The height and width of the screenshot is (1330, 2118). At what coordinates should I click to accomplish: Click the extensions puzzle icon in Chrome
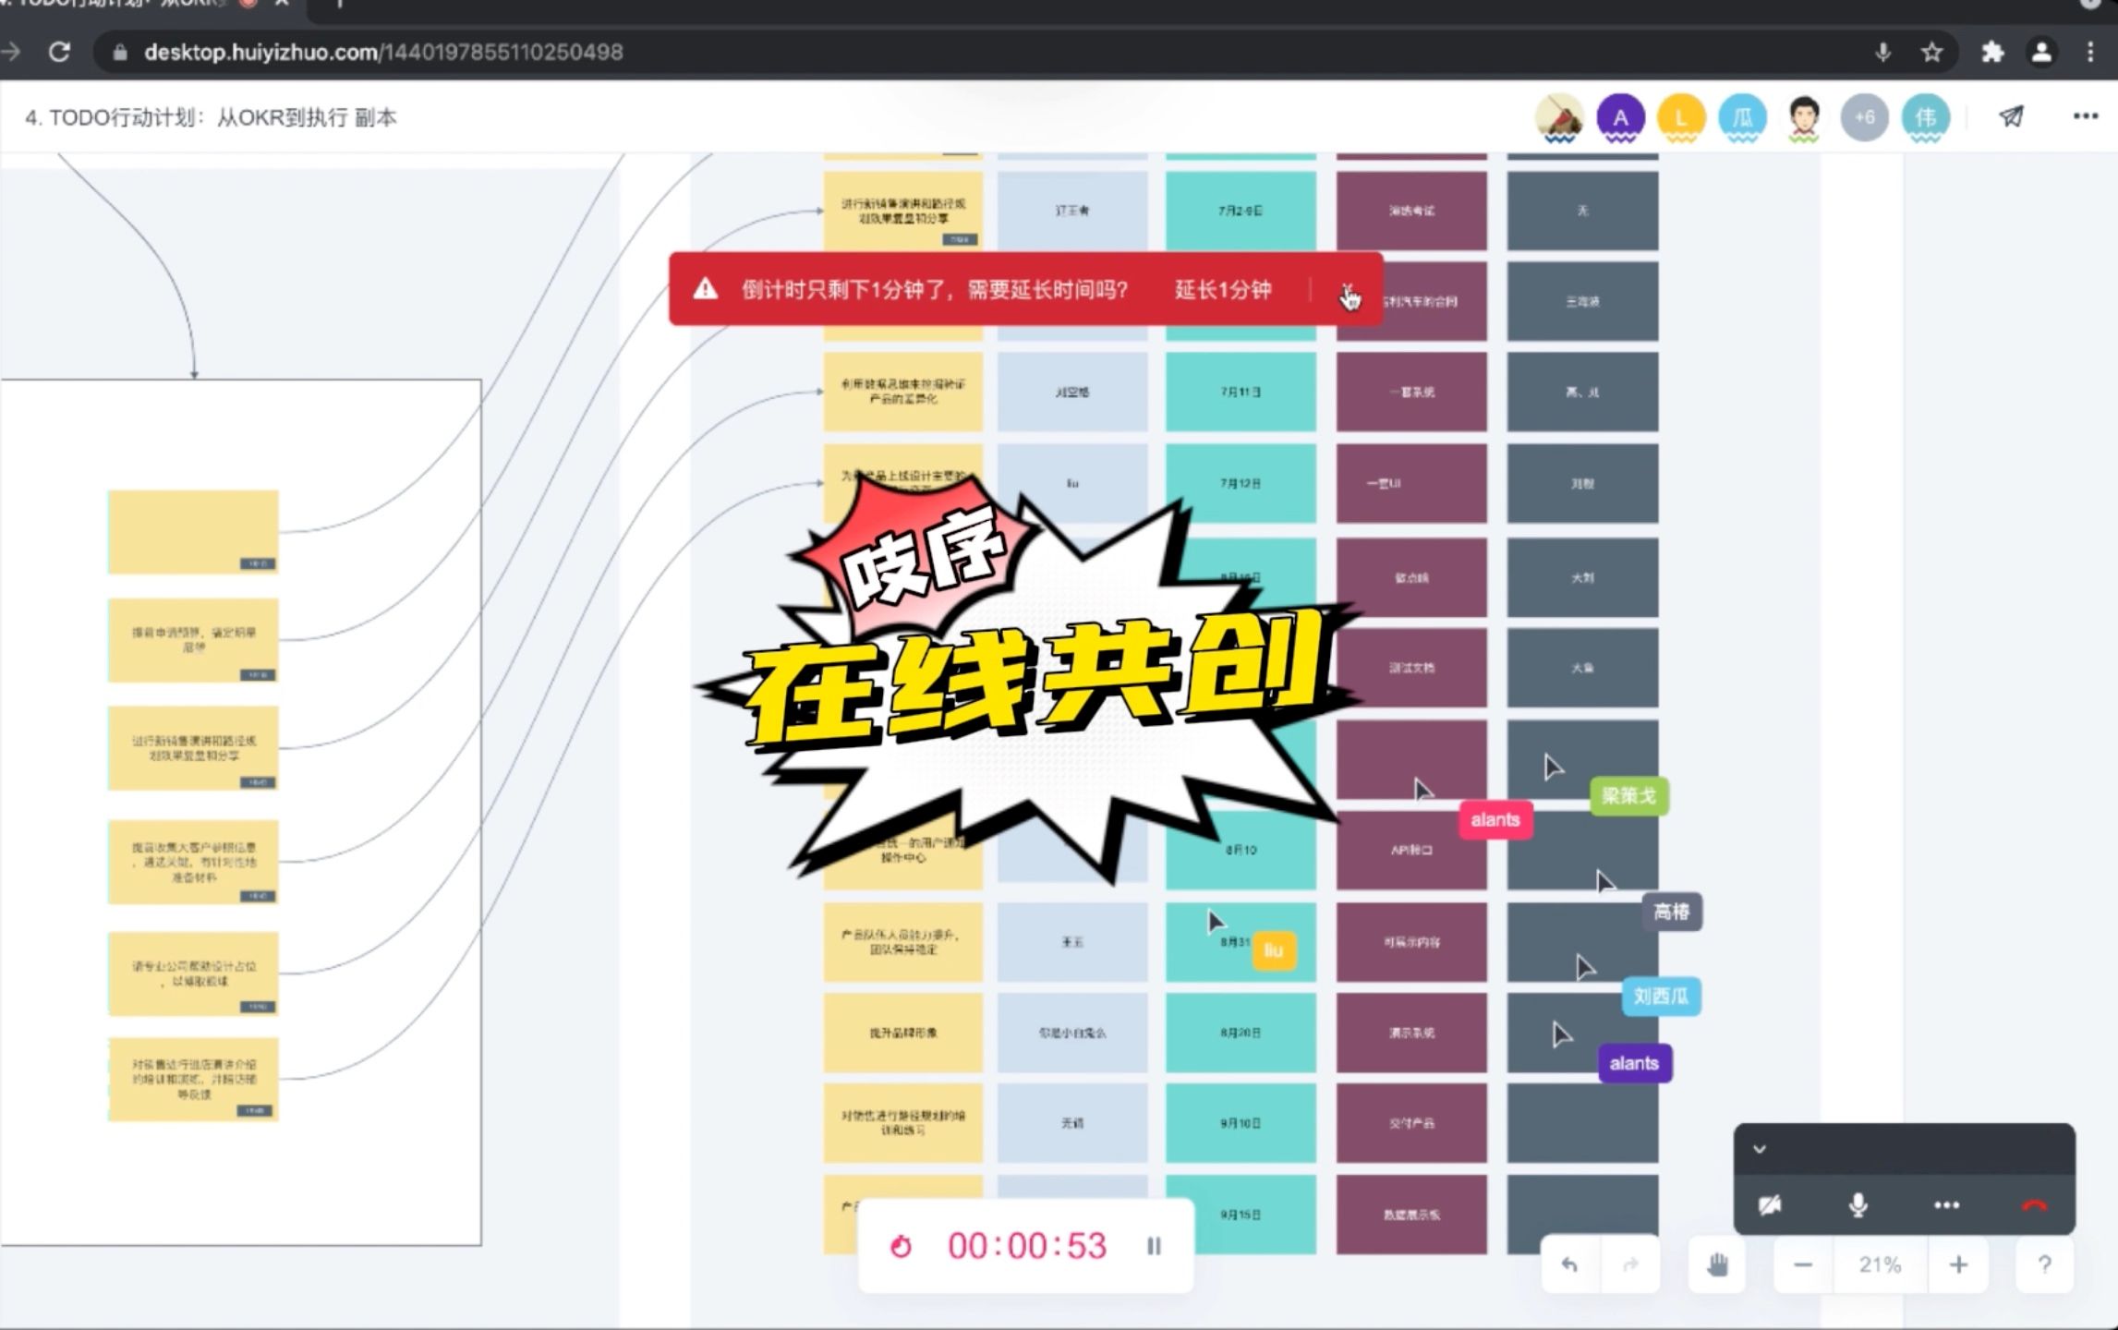click(x=1990, y=52)
